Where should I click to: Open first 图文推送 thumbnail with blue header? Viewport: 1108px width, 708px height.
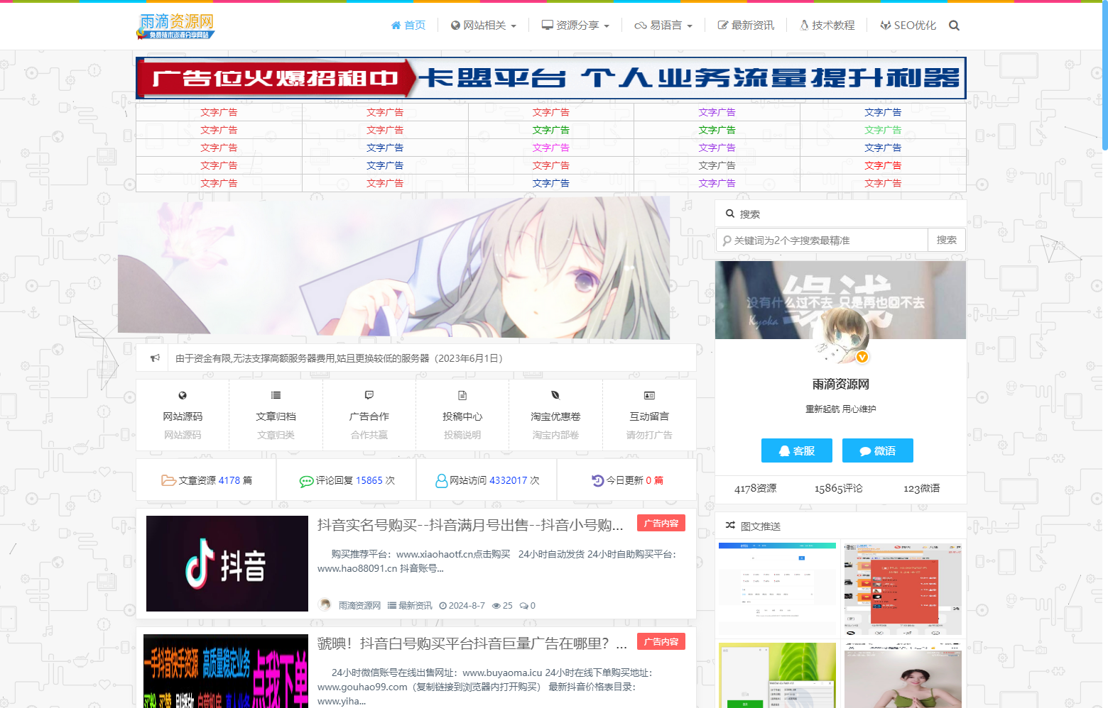tap(778, 589)
